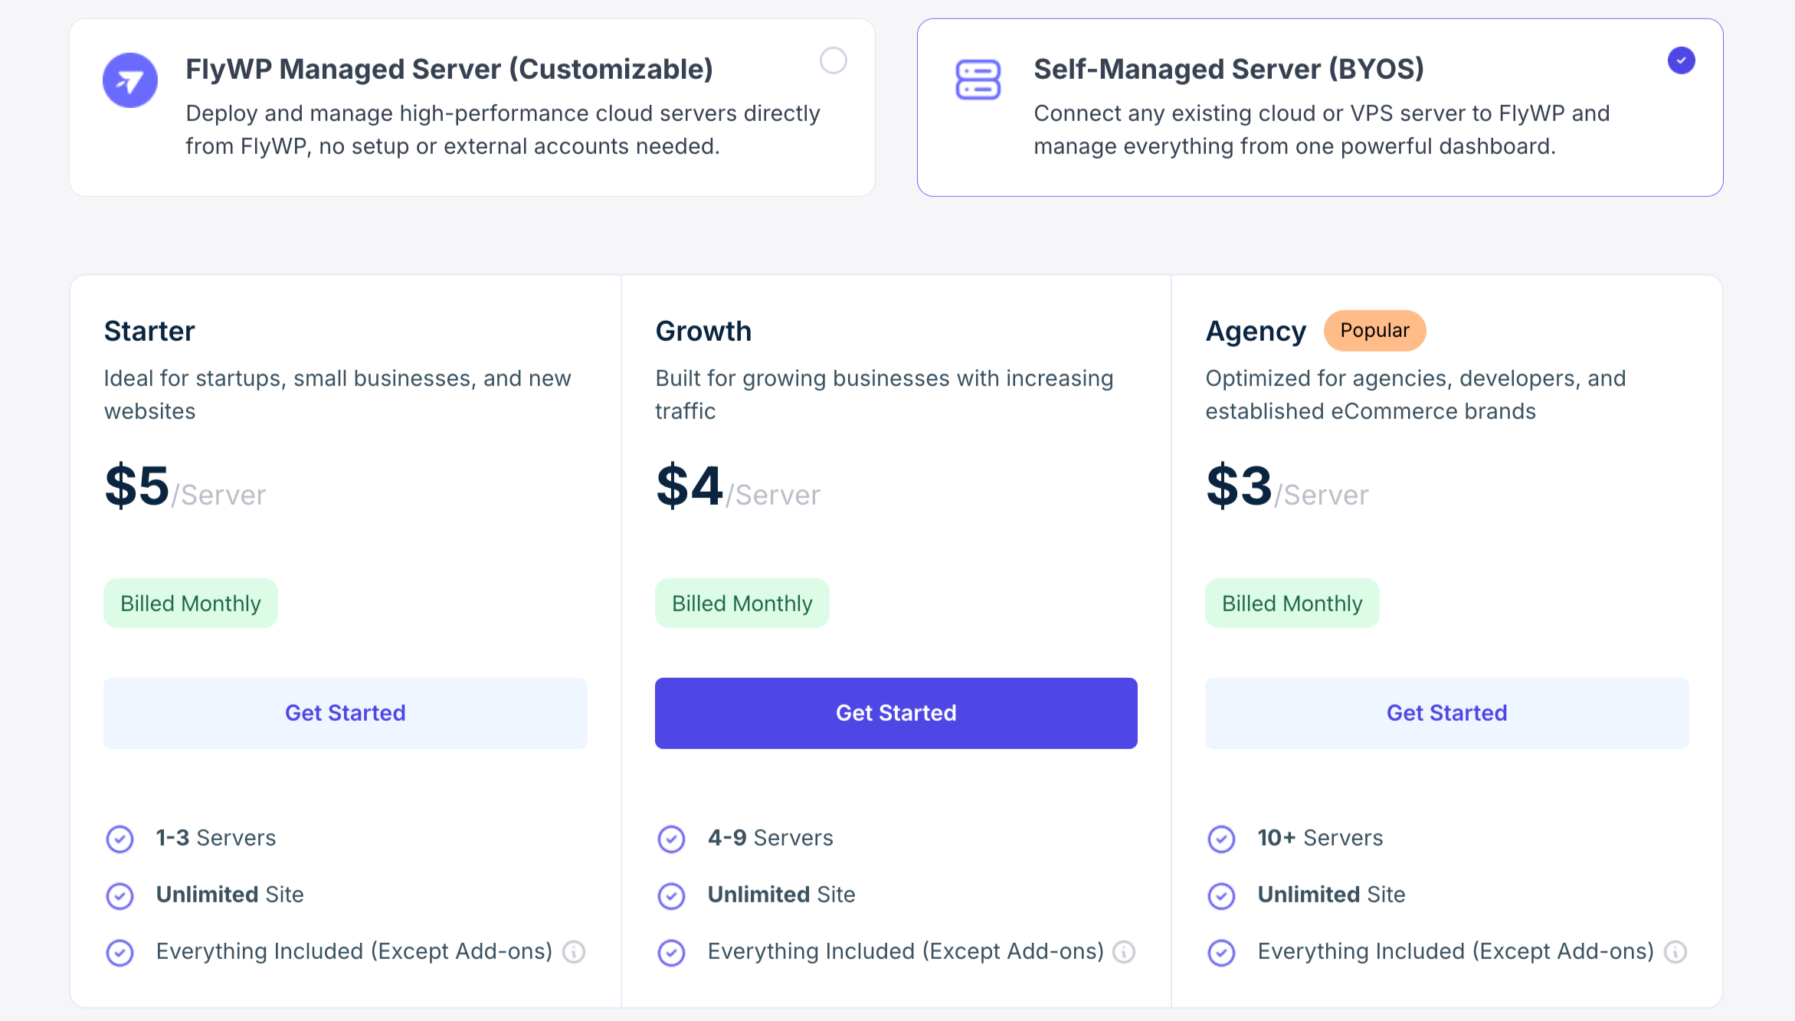Click 'Everything Included (Except Add-ons)' in Growth

pyautogui.click(x=906, y=951)
